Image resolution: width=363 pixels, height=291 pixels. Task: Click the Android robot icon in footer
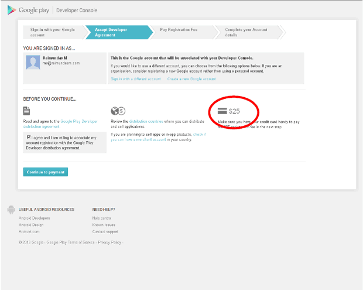(x=11, y=210)
